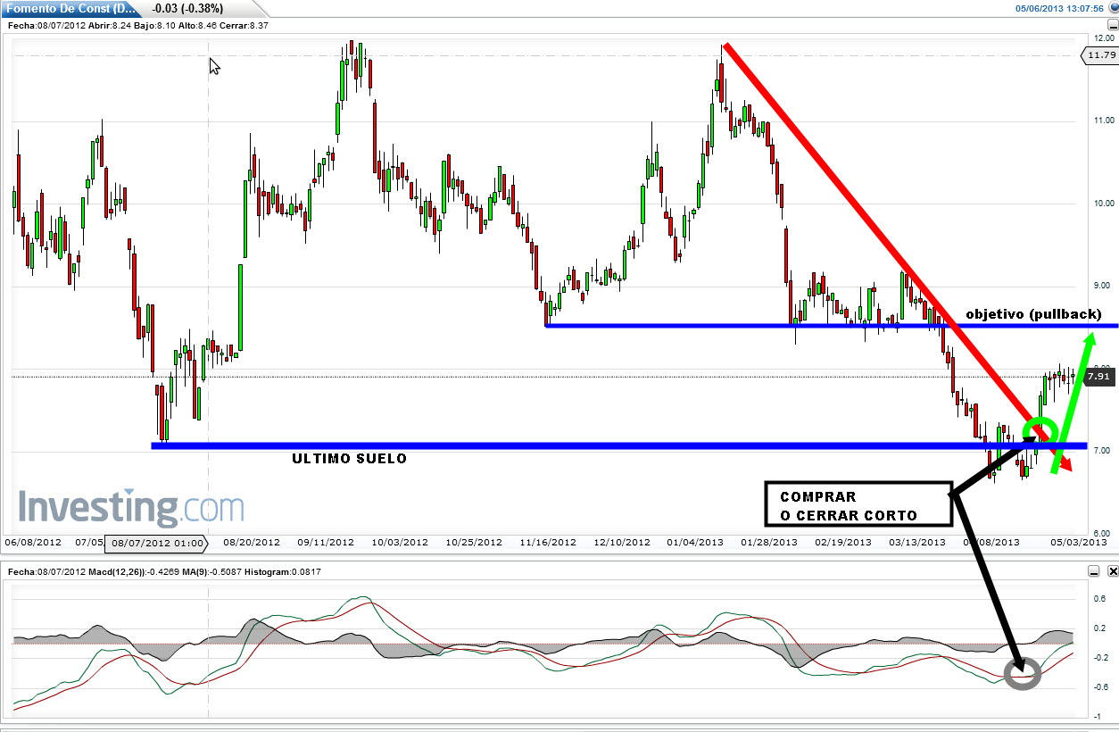Close the MACD indicator panel
The image size is (1119, 732).
pyautogui.click(x=1112, y=571)
